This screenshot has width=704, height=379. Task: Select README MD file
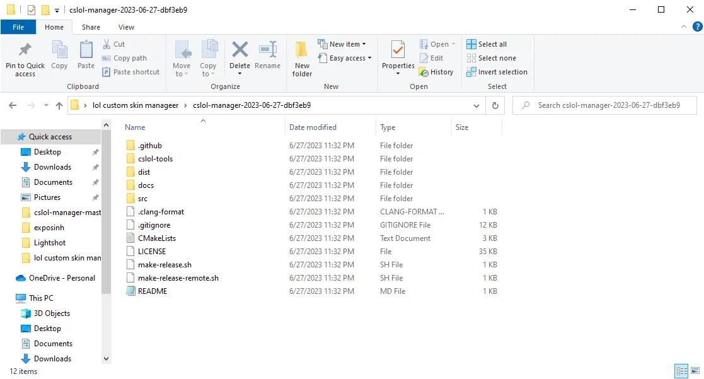tap(152, 291)
